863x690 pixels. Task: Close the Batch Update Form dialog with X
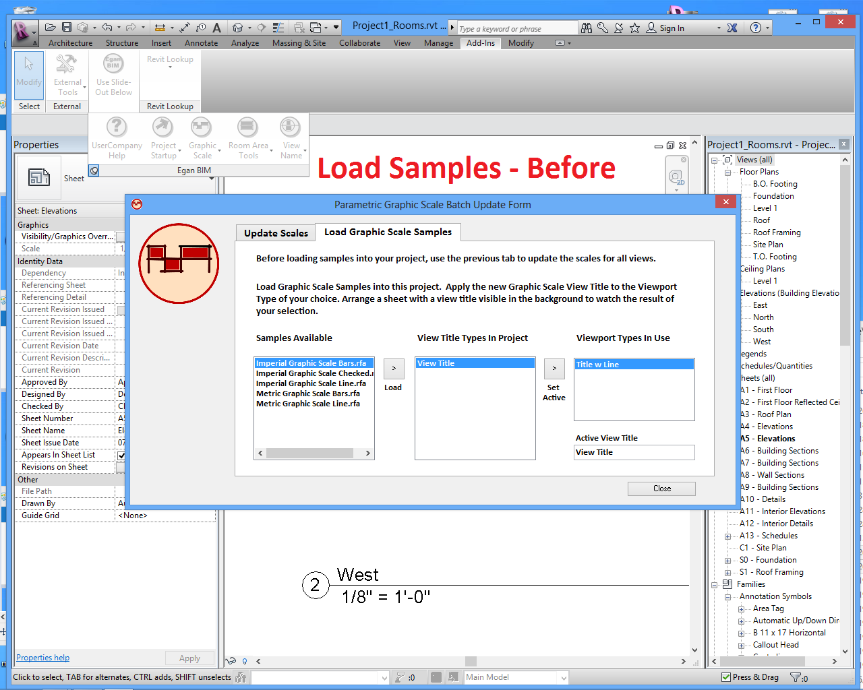pos(725,202)
